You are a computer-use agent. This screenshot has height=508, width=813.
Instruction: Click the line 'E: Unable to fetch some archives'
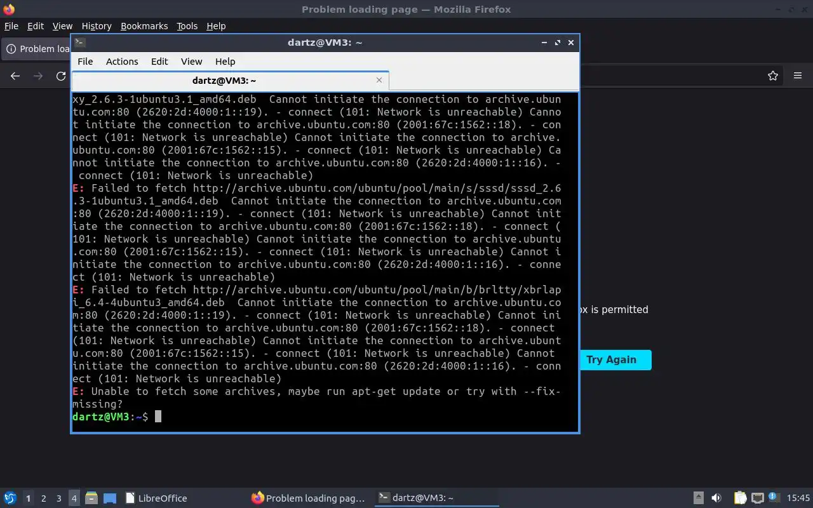pos(316,391)
